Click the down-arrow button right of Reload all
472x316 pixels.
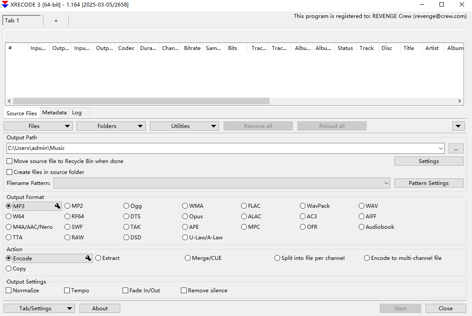458,126
